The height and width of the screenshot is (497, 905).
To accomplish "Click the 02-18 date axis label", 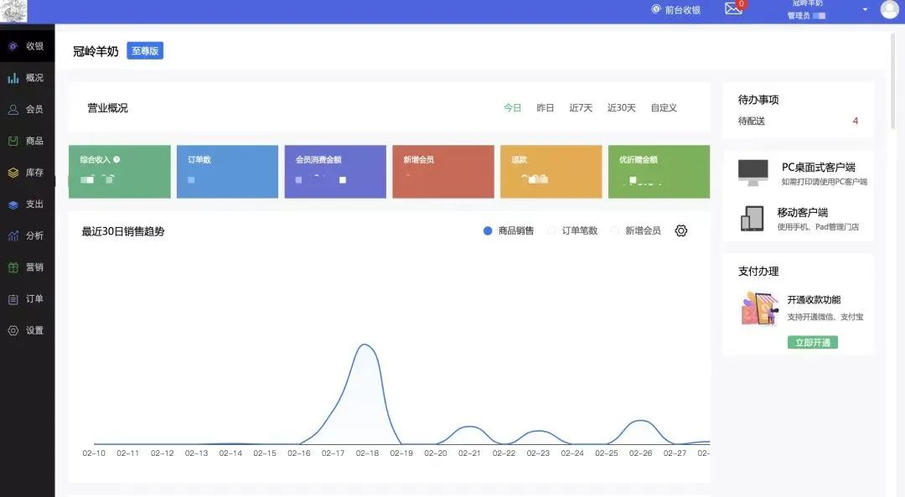I will point(367,453).
